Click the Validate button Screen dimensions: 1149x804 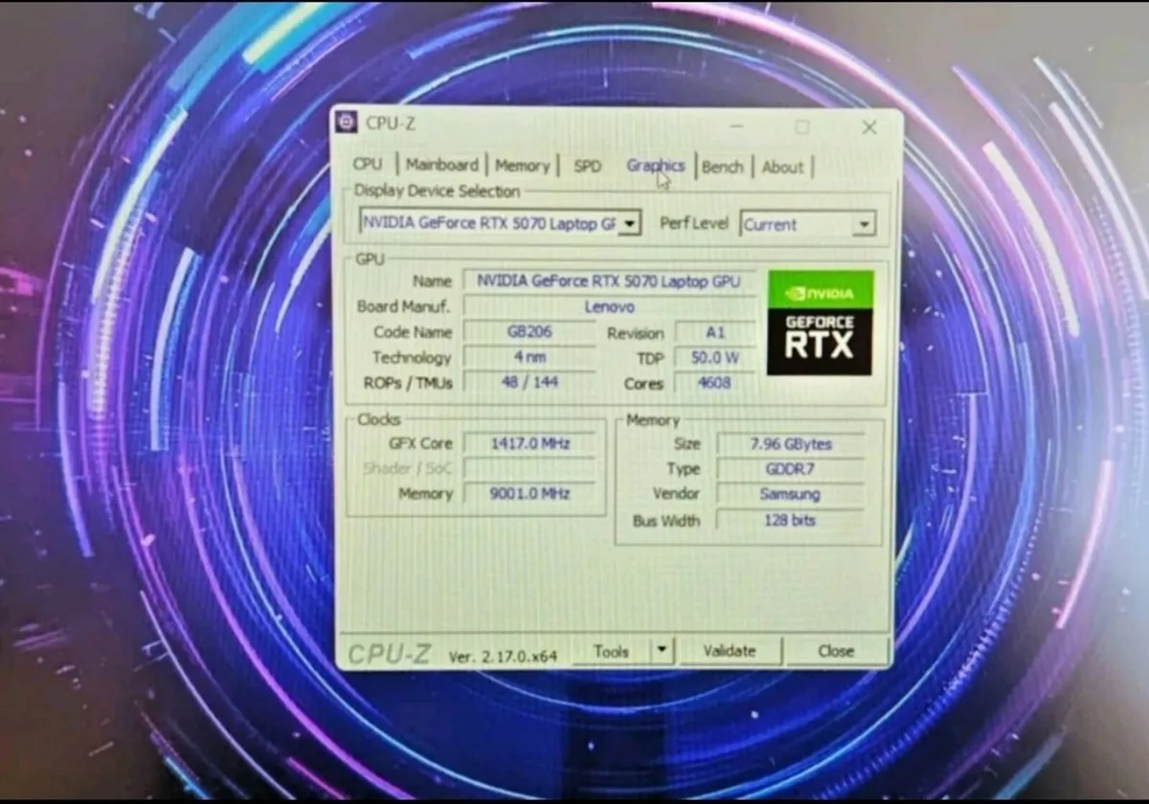[x=730, y=651]
